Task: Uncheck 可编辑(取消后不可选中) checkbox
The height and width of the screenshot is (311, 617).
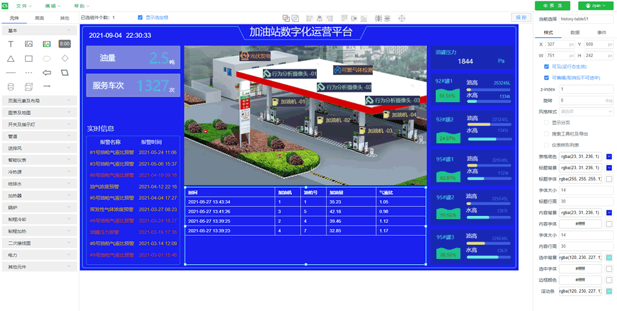Action: (x=546, y=78)
